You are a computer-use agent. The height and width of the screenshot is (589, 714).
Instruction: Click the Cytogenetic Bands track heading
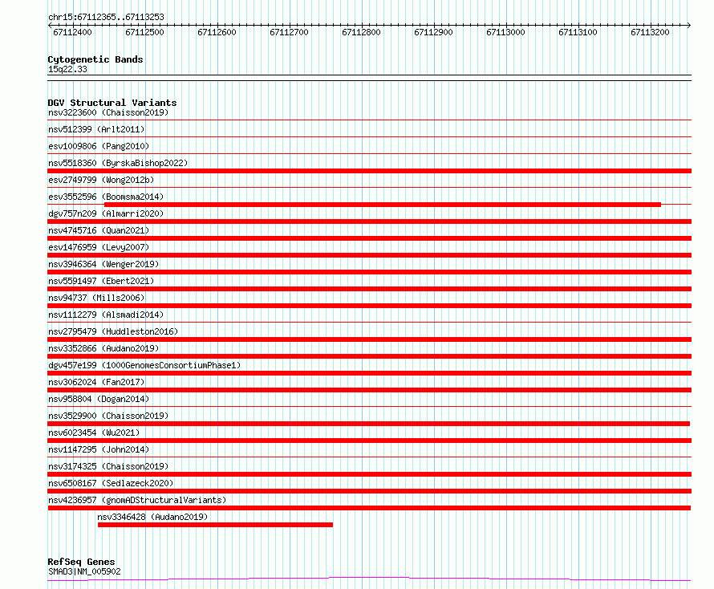[x=95, y=59]
